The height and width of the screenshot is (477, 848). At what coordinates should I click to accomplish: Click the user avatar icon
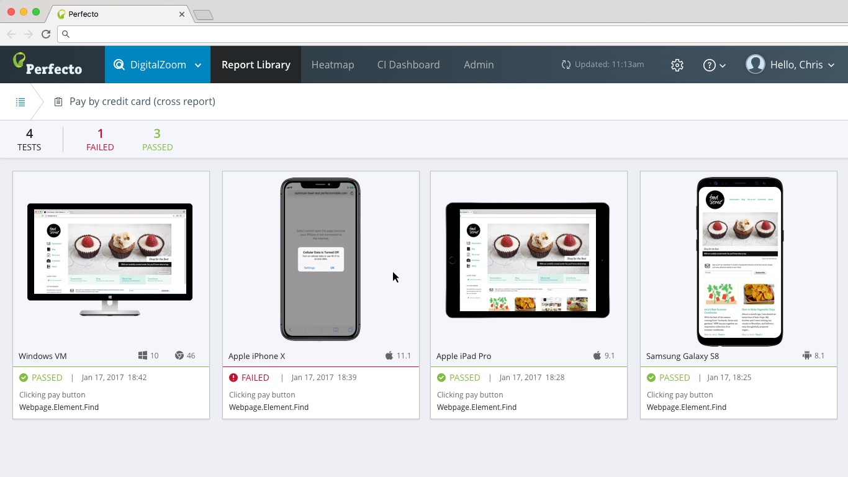pos(755,65)
